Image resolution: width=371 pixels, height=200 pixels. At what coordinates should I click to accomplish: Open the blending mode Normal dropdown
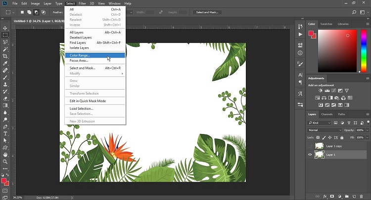click(325, 130)
